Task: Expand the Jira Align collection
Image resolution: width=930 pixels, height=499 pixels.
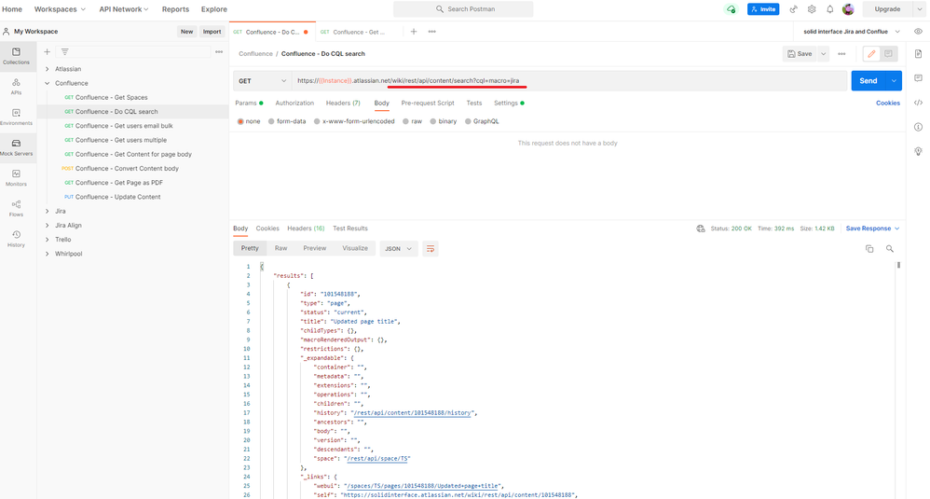Action: point(48,226)
